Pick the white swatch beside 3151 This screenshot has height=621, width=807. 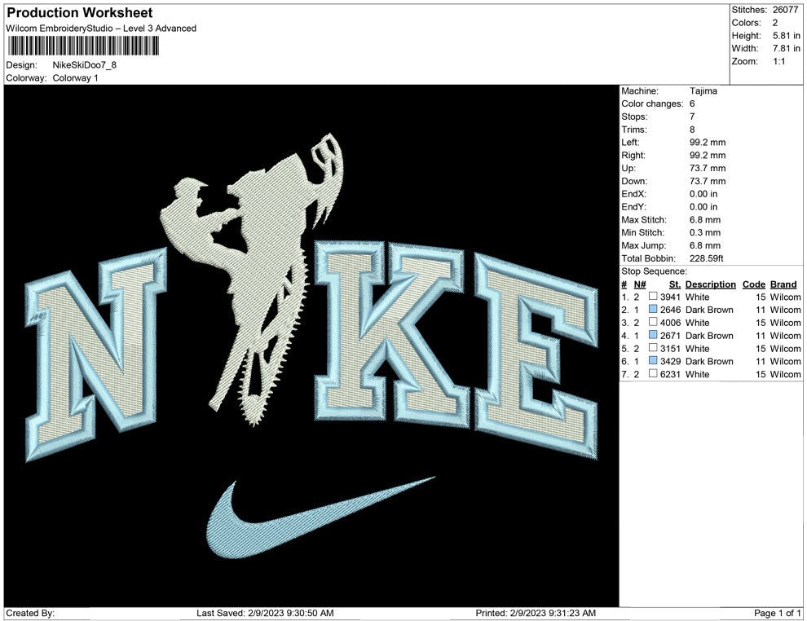tap(653, 347)
